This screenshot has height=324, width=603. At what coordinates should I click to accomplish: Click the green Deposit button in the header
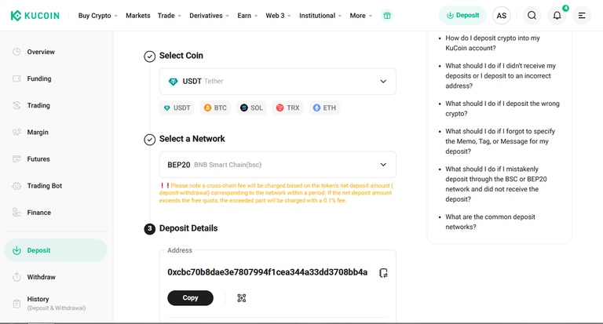click(x=462, y=16)
